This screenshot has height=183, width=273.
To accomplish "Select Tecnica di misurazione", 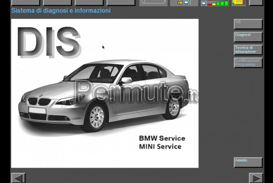I will pyautogui.click(x=248, y=50).
